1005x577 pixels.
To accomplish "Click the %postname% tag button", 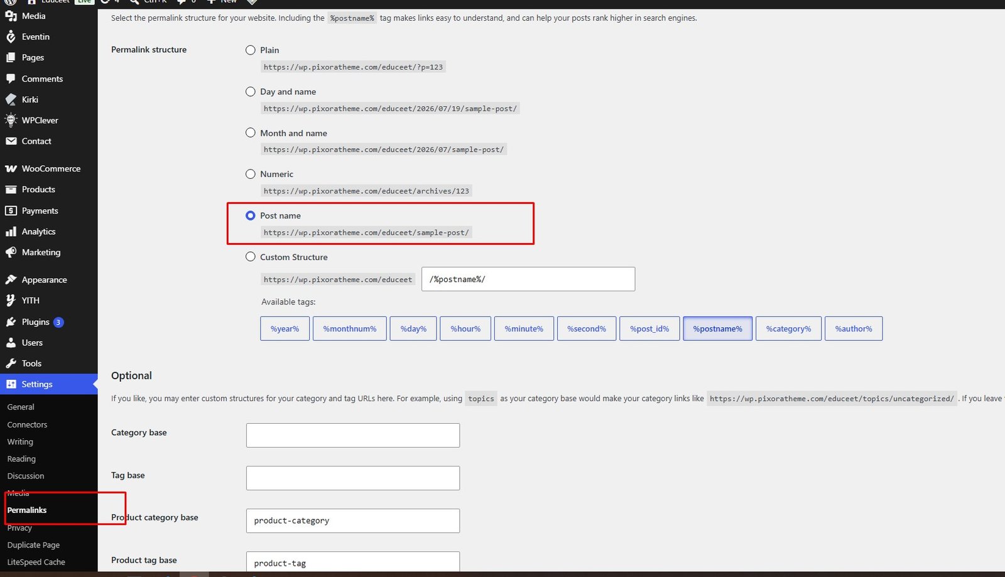I will point(718,328).
